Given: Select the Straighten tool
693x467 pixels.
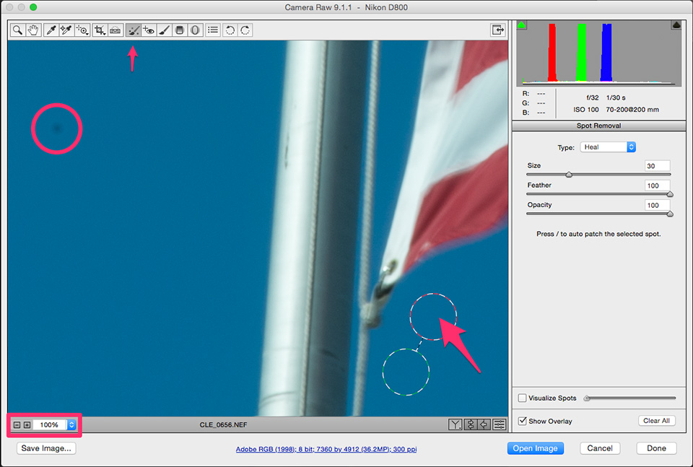Looking at the screenshot, I should tap(115, 30).
